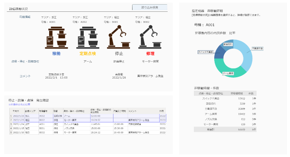
Task: Click the 号機: A001 heading in detail panel
Action: pos(204,25)
